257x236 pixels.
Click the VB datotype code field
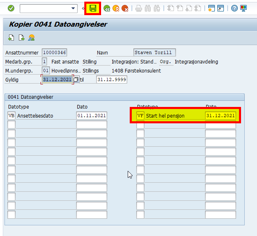11,116
